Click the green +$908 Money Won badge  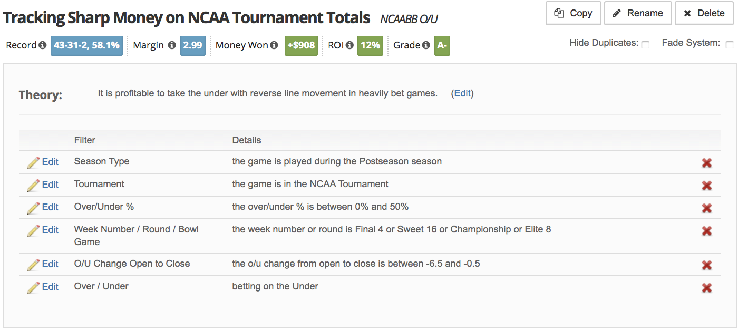point(301,45)
